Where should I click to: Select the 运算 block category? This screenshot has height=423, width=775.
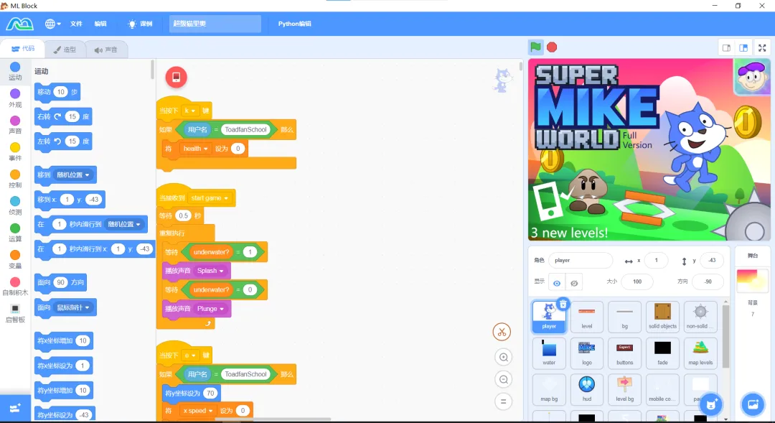[x=15, y=232]
